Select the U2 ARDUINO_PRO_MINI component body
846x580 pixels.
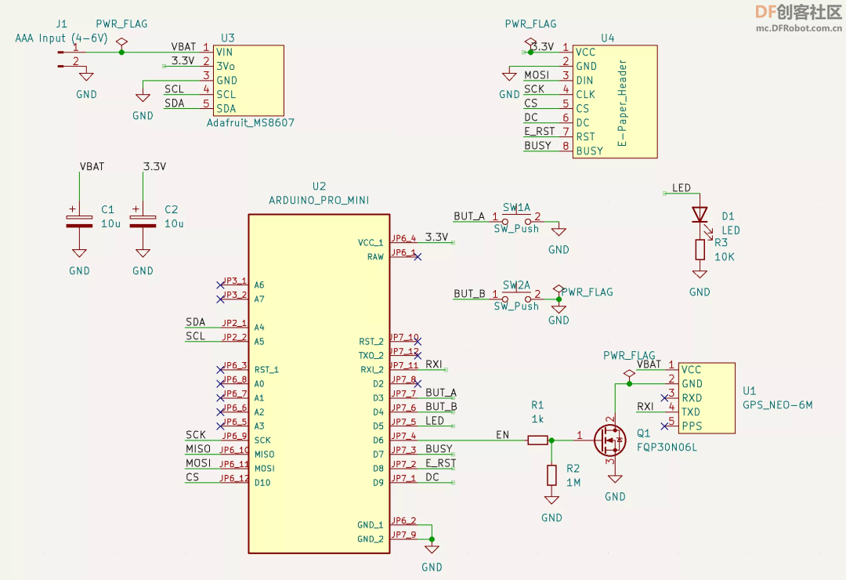[x=319, y=384]
